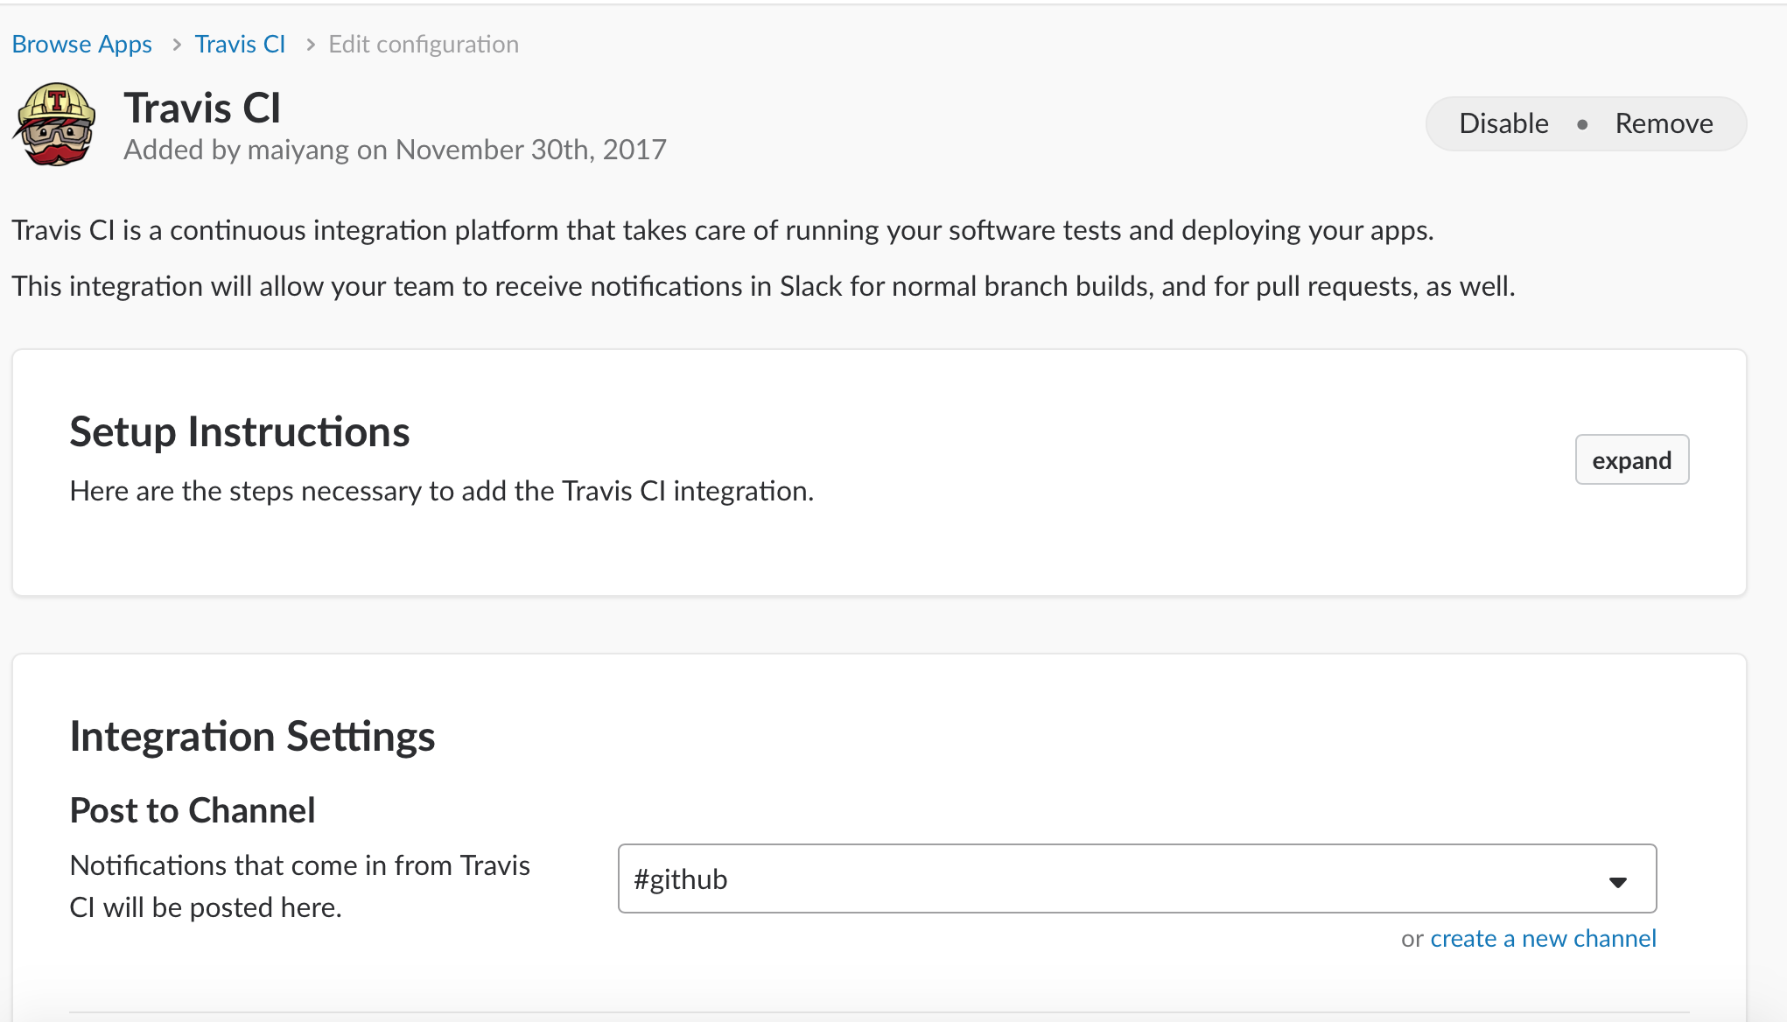Follow the create a new channel link
The image size is (1787, 1022).
(x=1543, y=939)
